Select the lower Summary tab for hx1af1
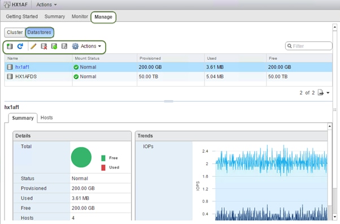This screenshot has width=340, height=224. [x=23, y=118]
